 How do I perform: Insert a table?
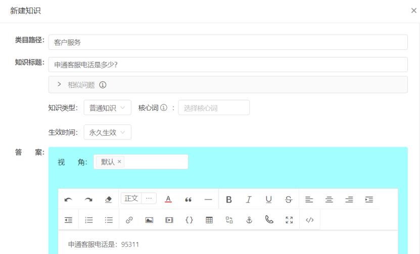[x=209, y=220]
